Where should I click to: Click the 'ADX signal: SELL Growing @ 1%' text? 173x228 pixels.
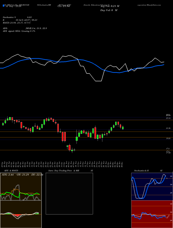tap(19, 31)
